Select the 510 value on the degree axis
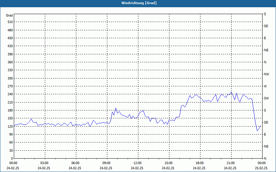 click(10, 22)
